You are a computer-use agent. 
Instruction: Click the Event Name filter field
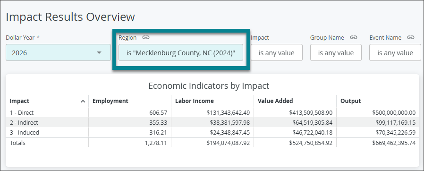pyautogui.click(x=395, y=52)
